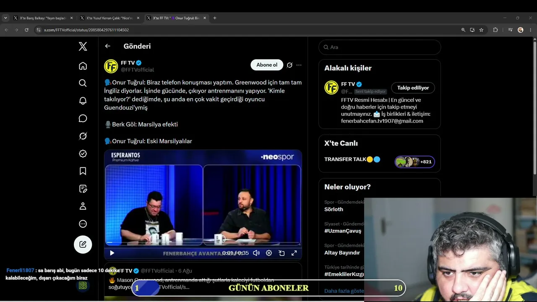
Task: Bookmark this page with the star
Action: [x=481, y=30]
